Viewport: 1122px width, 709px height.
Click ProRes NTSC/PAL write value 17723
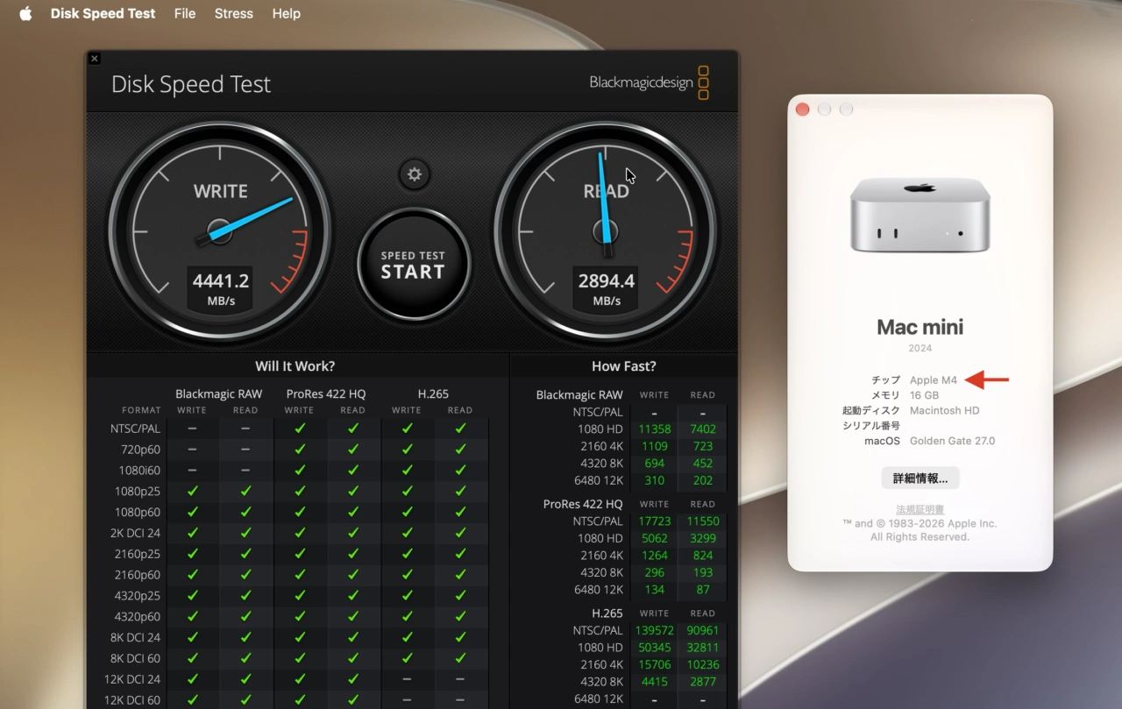pos(654,521)
